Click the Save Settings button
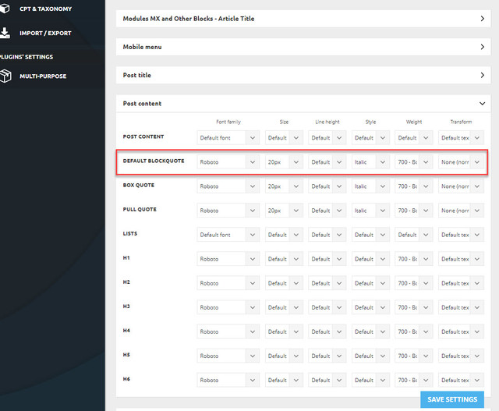Viewport: 499px width, 411px height. point(452,399)
